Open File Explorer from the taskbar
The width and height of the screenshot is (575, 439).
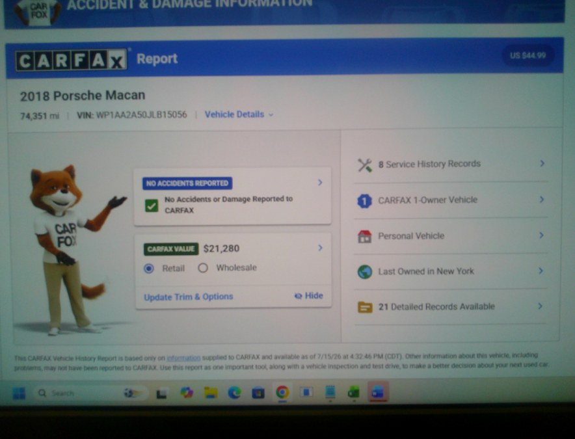211,393
